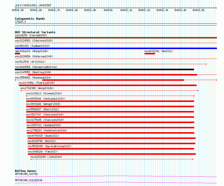Select the black nsv4449584 variant bar
This screenshot has width=224, height=186.
(x=104, y=69)
